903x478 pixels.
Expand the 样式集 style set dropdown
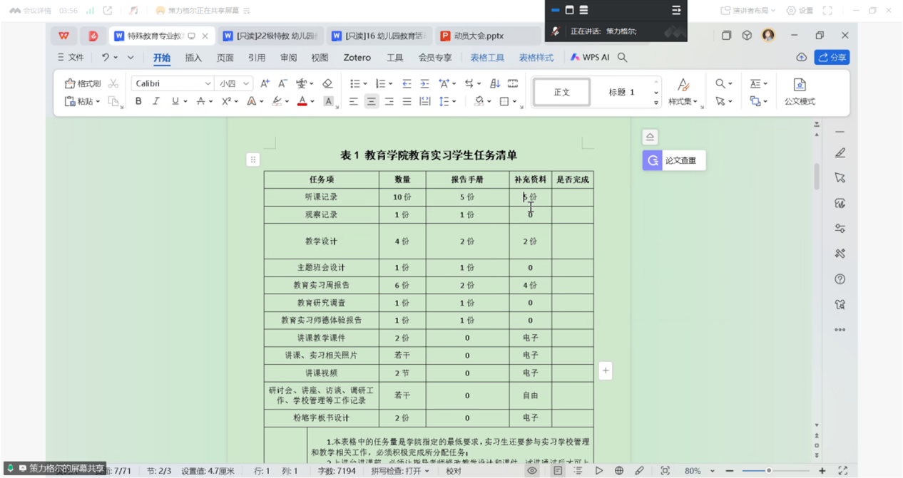coord(683,102)
